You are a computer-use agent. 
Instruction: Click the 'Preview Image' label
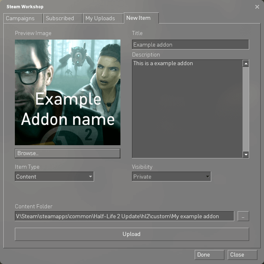pyautogui.click(x=33, y=33)
